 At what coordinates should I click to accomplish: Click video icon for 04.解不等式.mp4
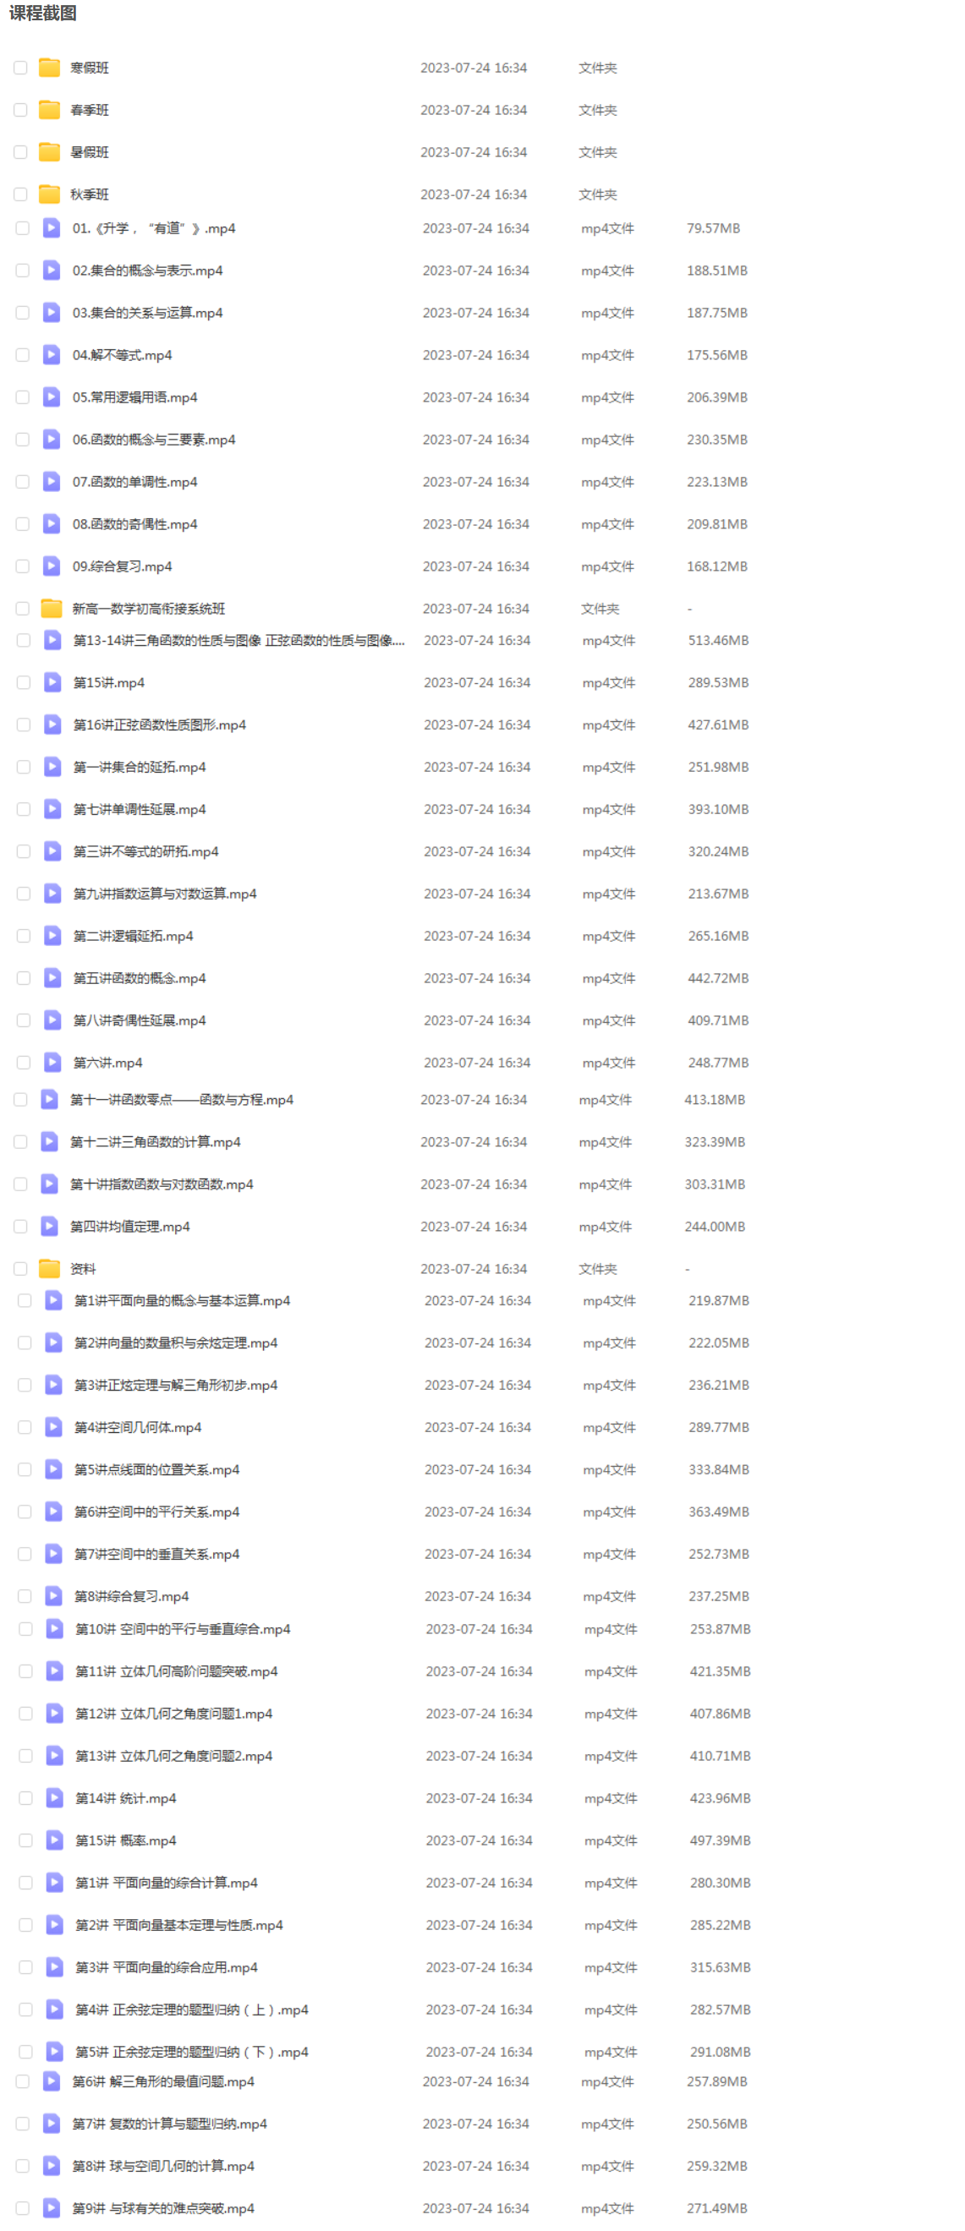52,355
